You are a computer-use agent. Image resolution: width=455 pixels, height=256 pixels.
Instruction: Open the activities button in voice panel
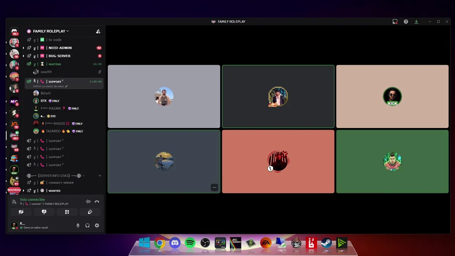click(x=67, y=212)
